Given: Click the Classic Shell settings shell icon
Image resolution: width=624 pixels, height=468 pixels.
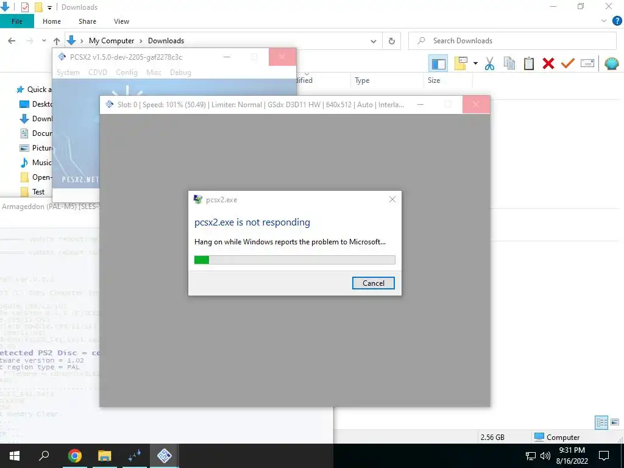Looking at the screenshot, I should pos(611,63).
